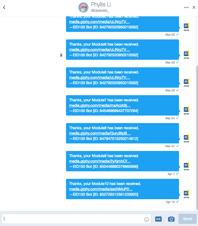Open the @daekeke_ handle in the header
The image size is (198, 226).
(x=100, y=10)
